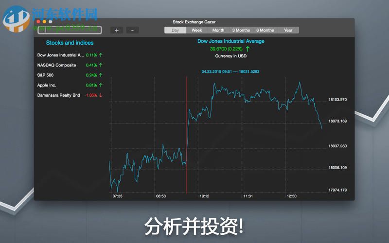
Task: Click the 18006.109 price axis label
Action: coord(337,168)
